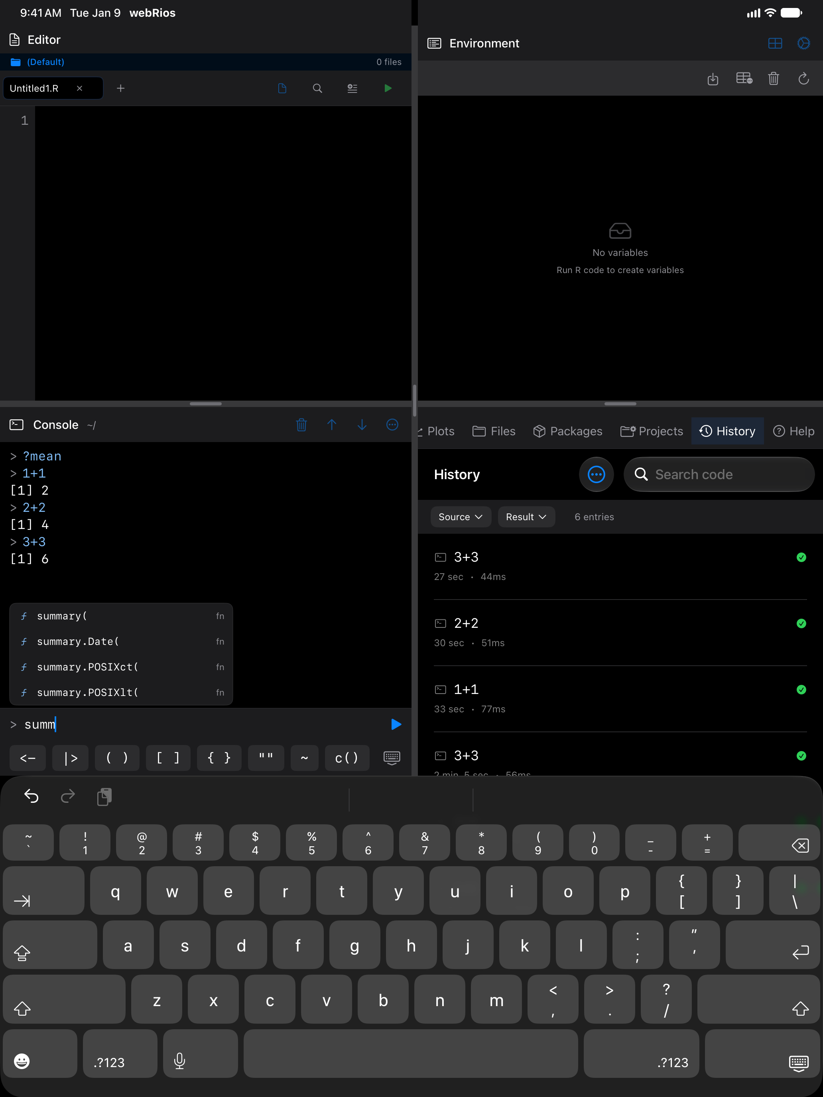Insert the assignment arrow <- shortcut
The image size is (823, 1097).
(x=28, y=758)
